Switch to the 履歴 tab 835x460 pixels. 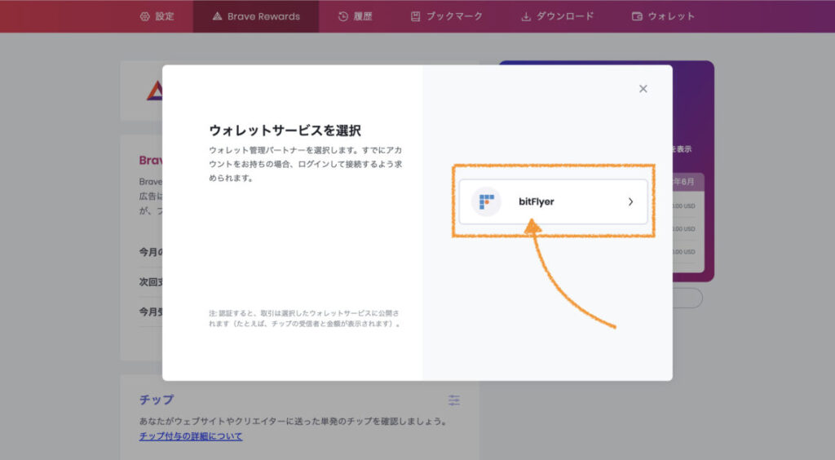coord(363,16)
